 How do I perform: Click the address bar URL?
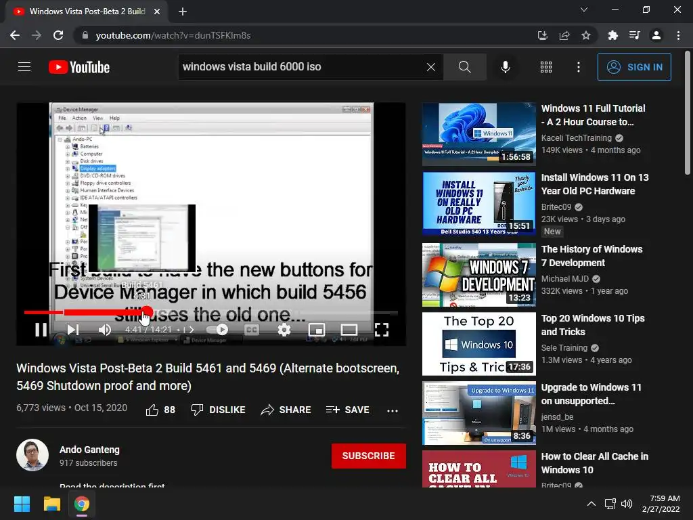pos(173,35)
